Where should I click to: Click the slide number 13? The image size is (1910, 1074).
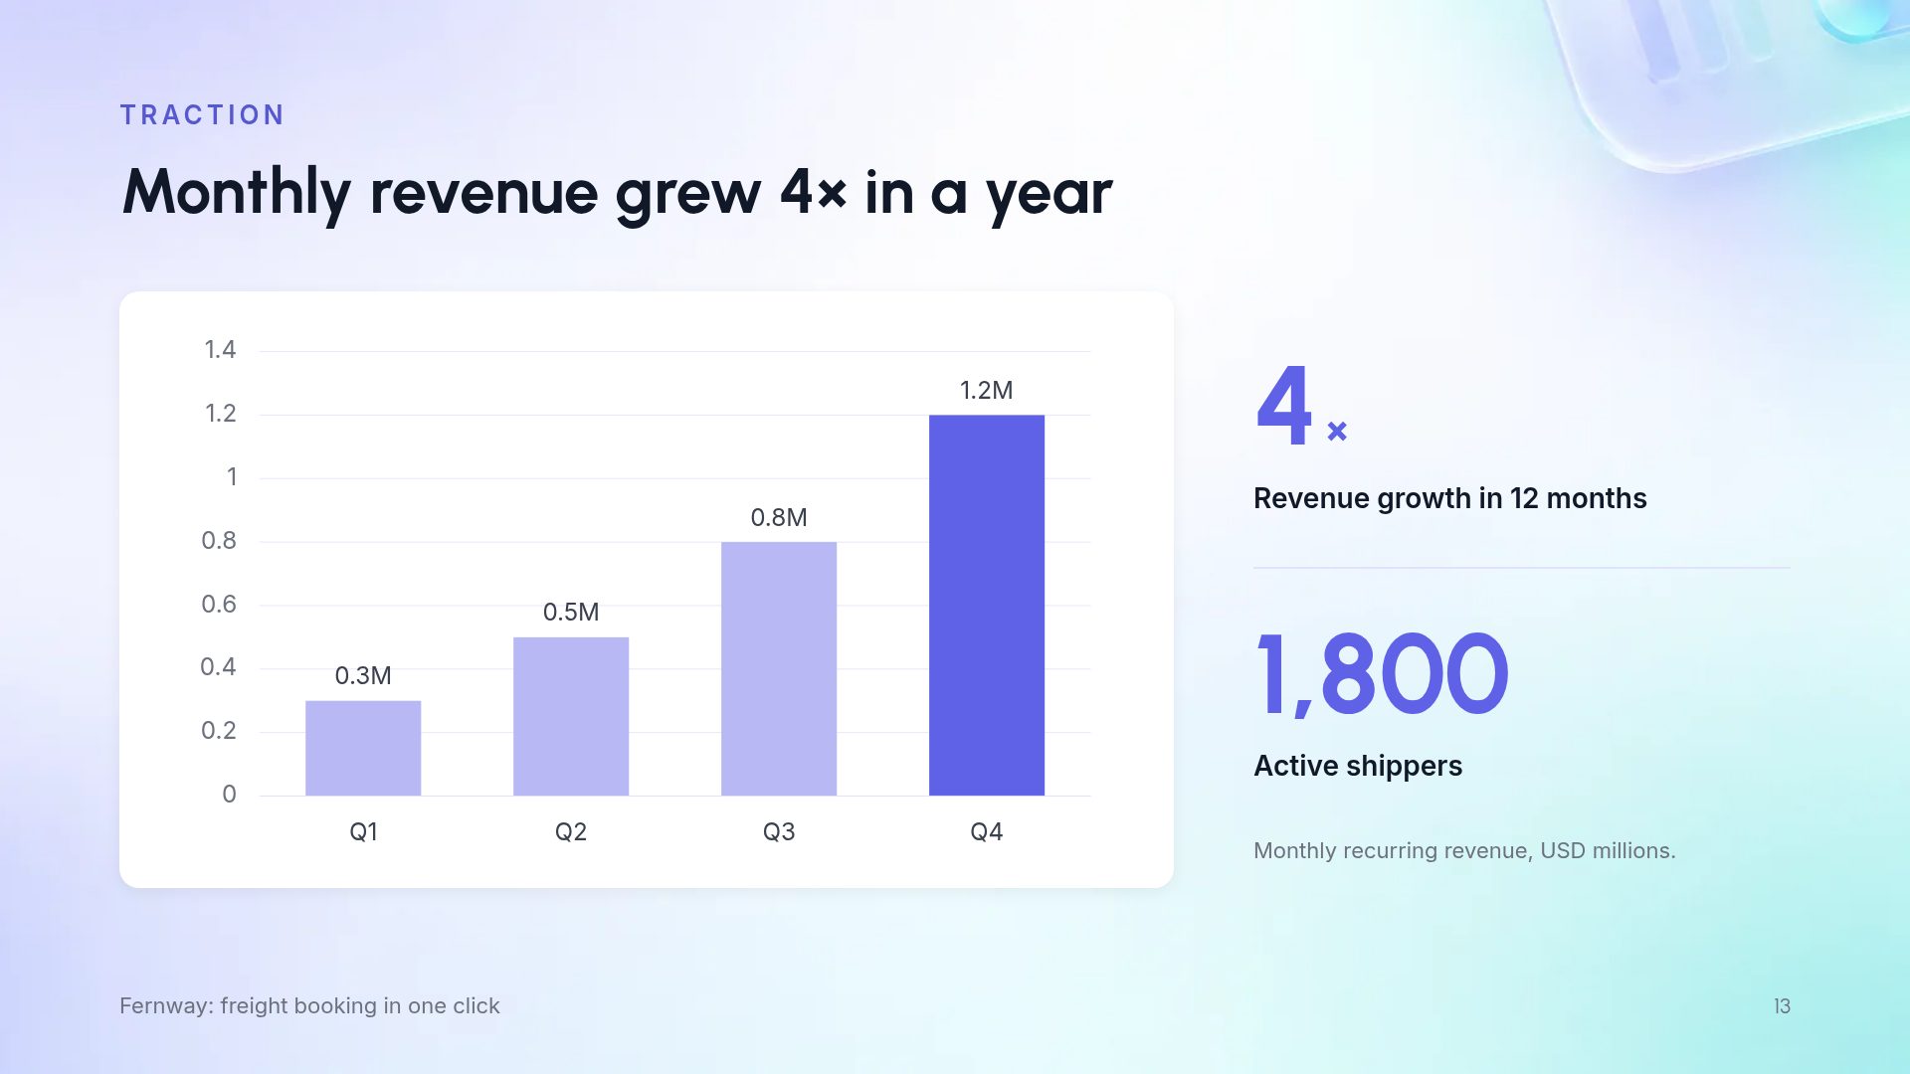click(x=1782, y=1006)
